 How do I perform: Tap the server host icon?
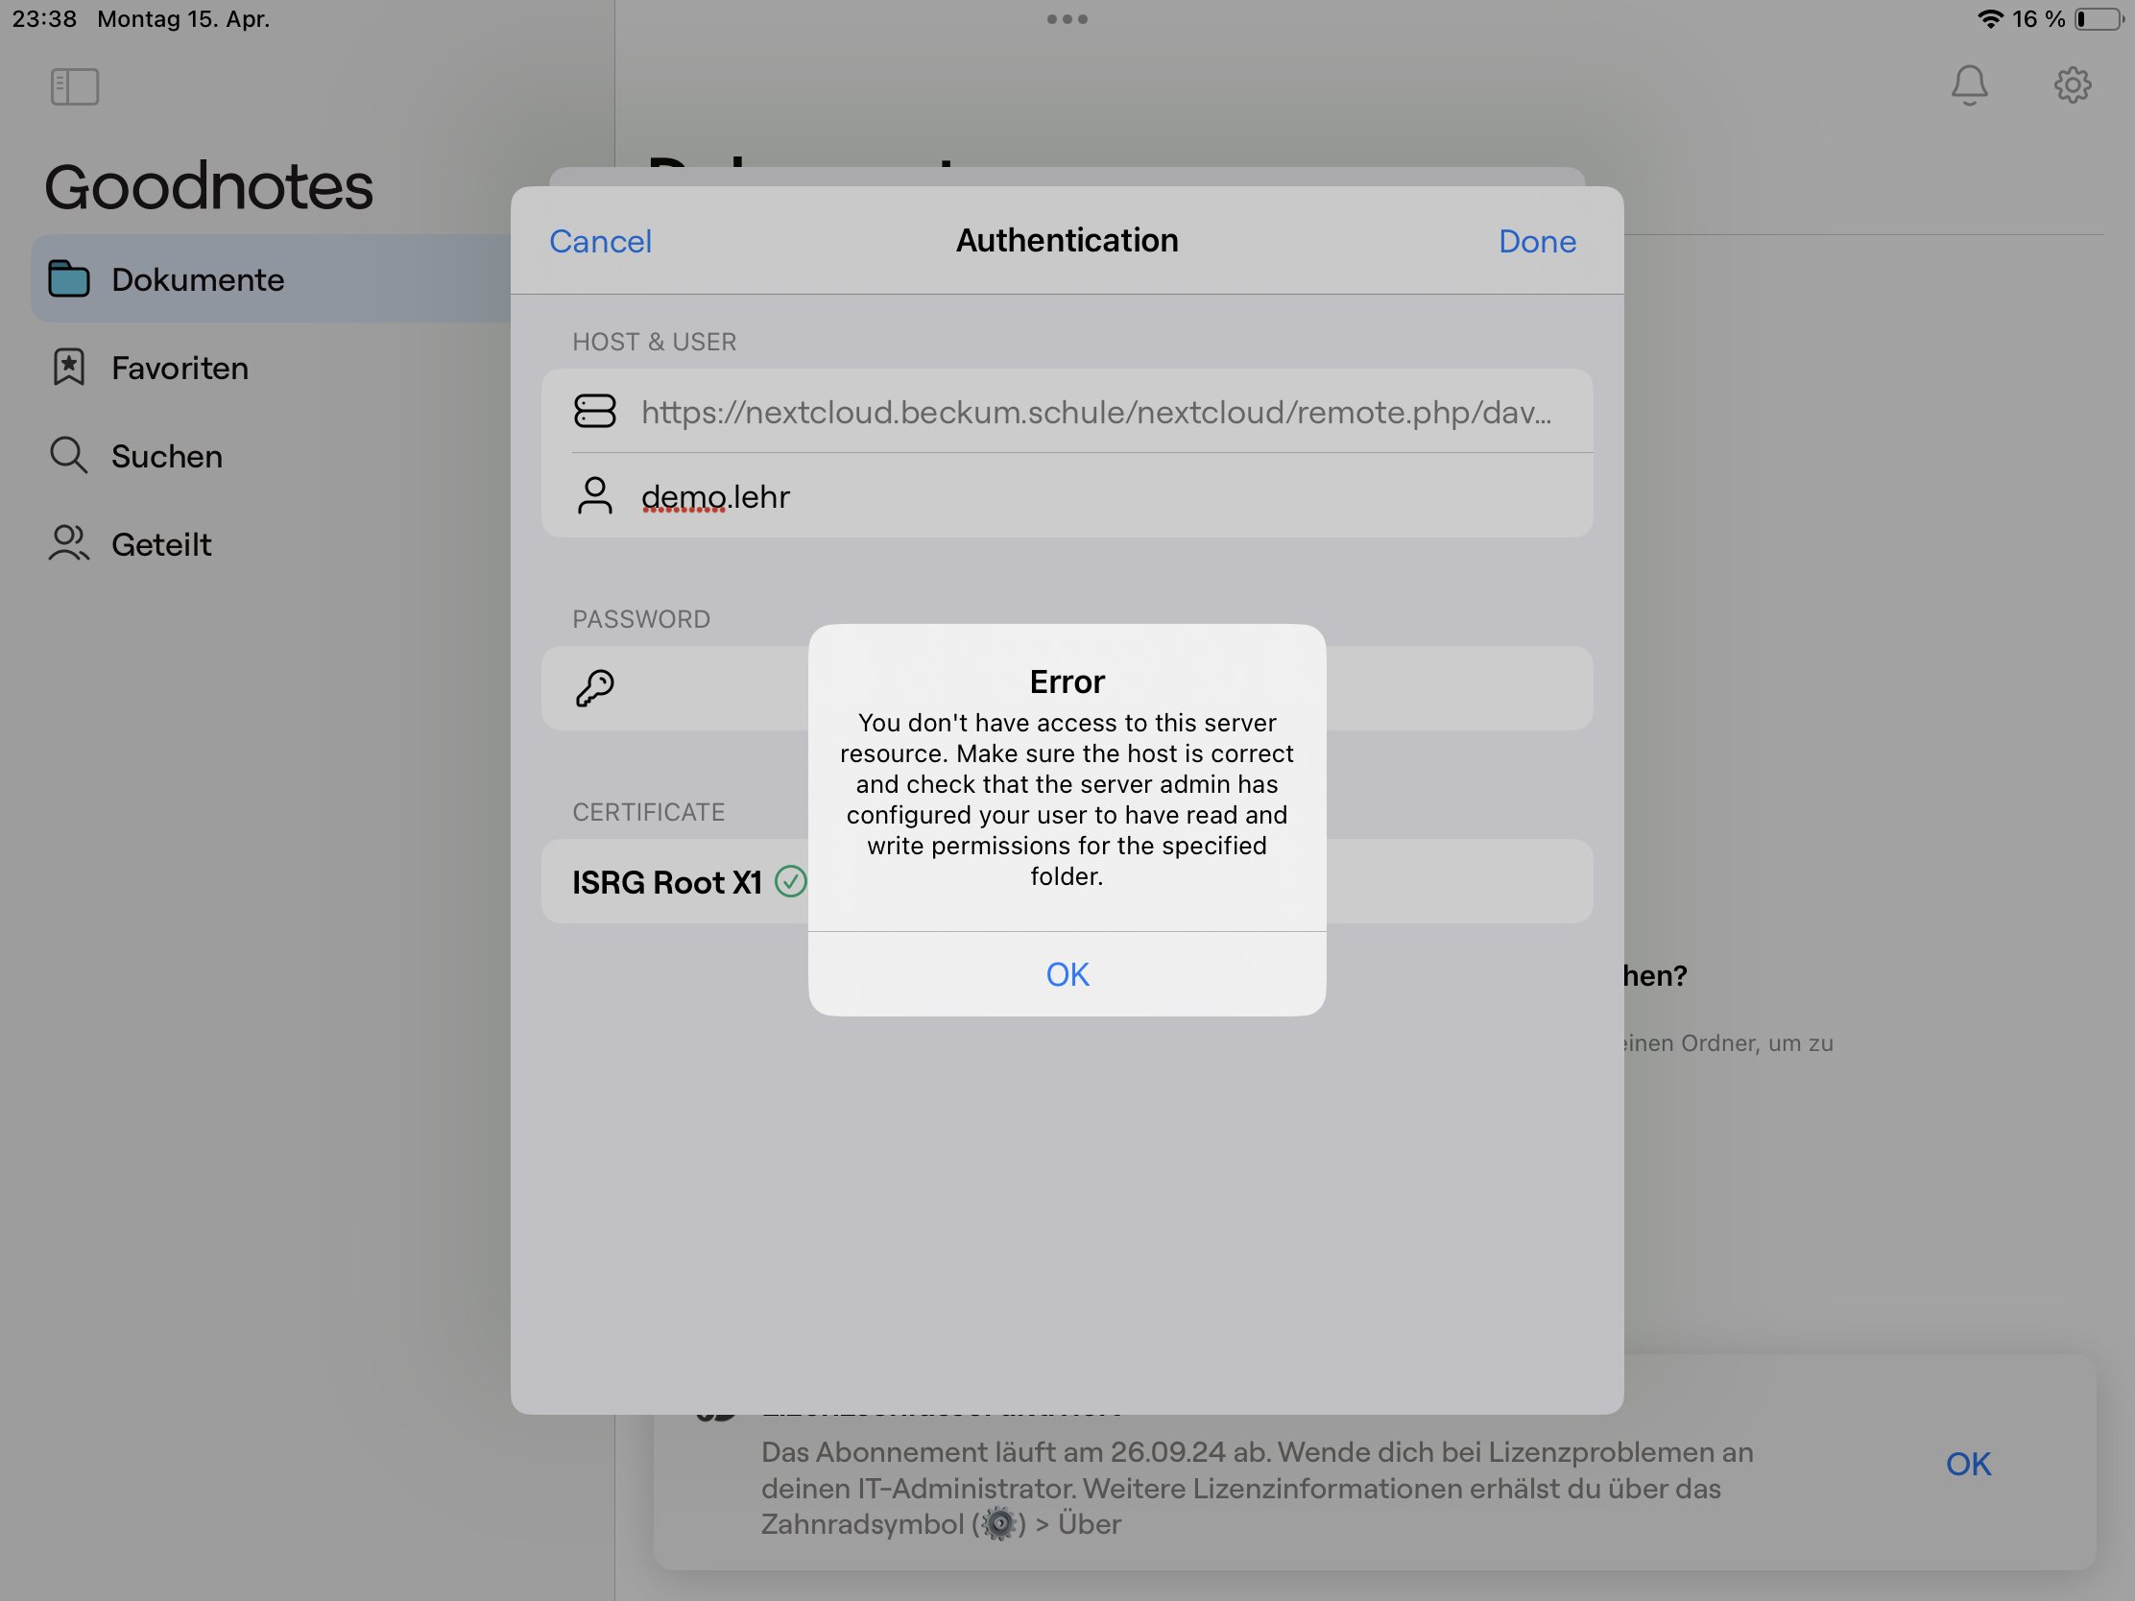click(594, 411)
